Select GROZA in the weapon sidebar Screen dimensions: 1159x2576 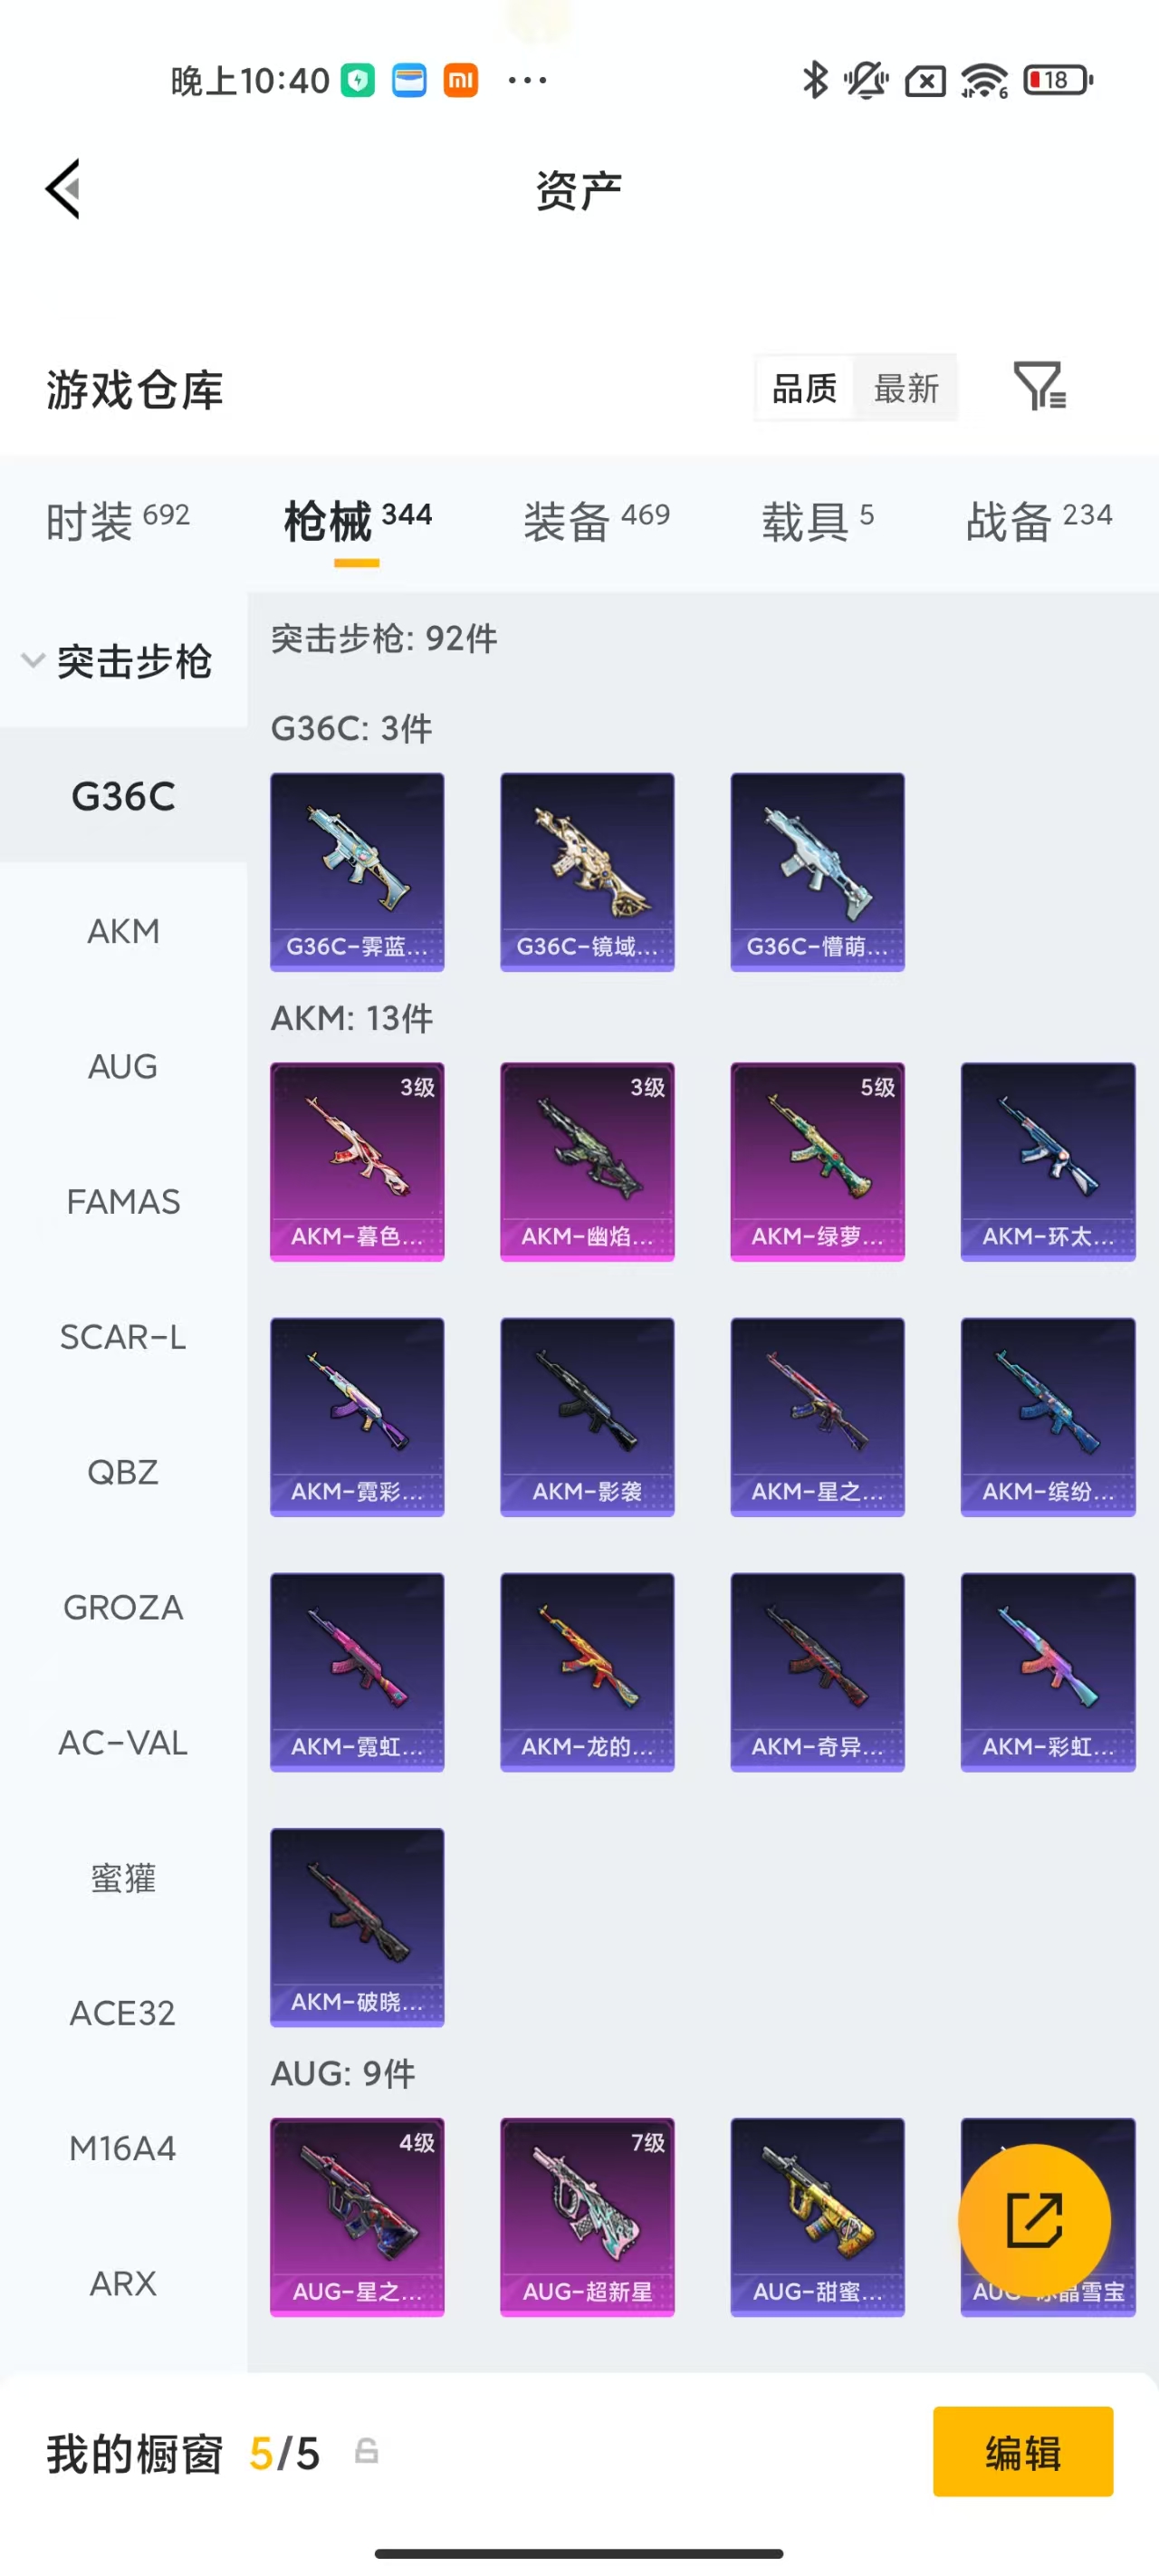coord(123,1607)
